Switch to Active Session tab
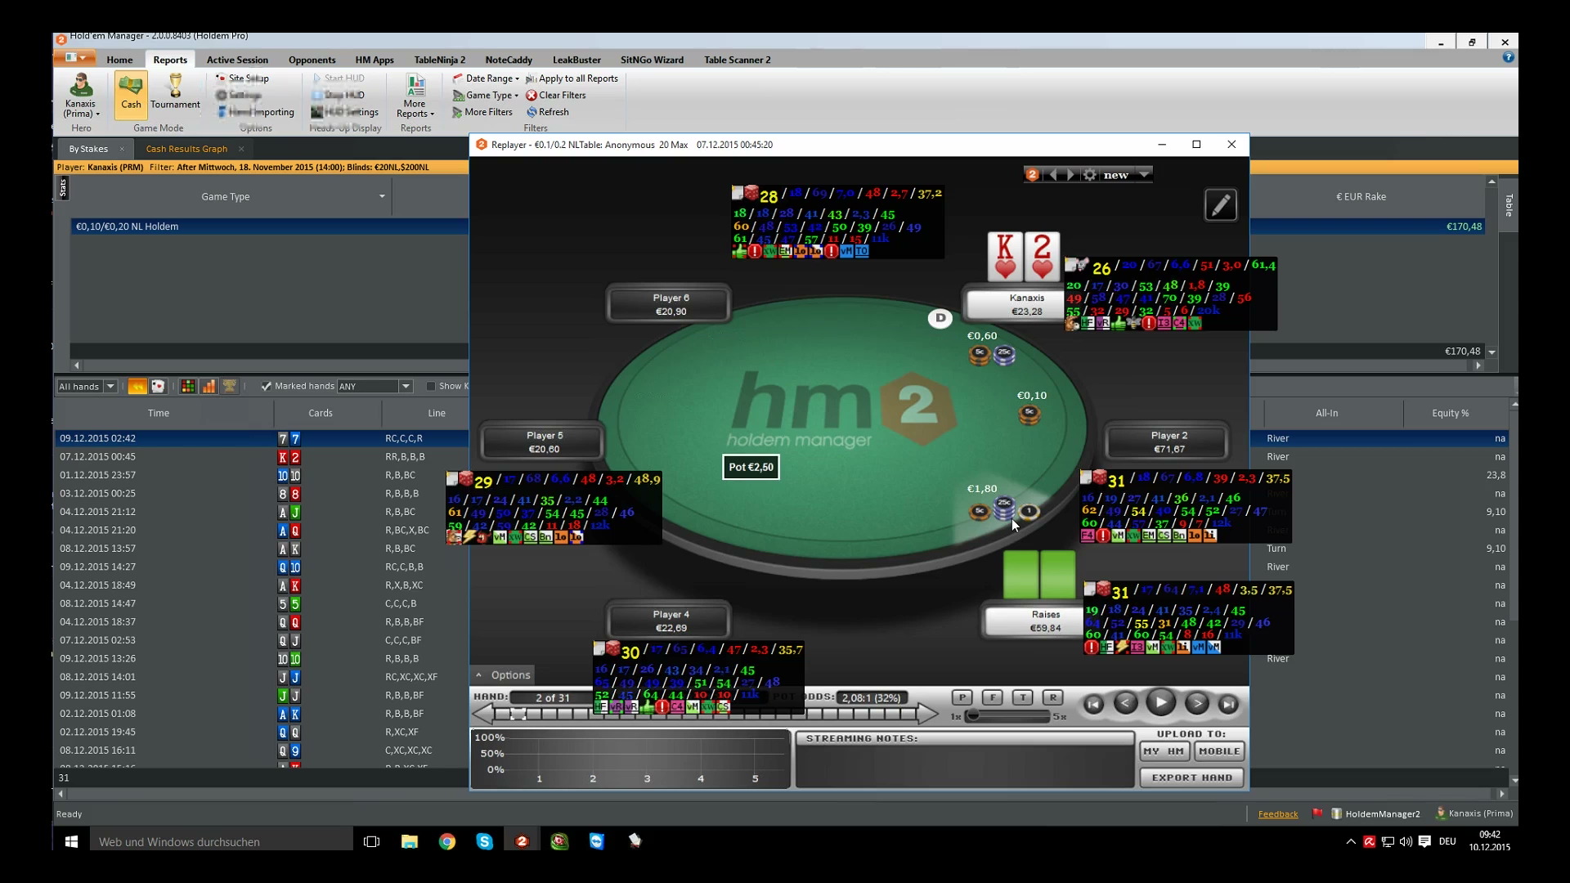The width and height of the screenshot is (1570, 883). [237, 60]
